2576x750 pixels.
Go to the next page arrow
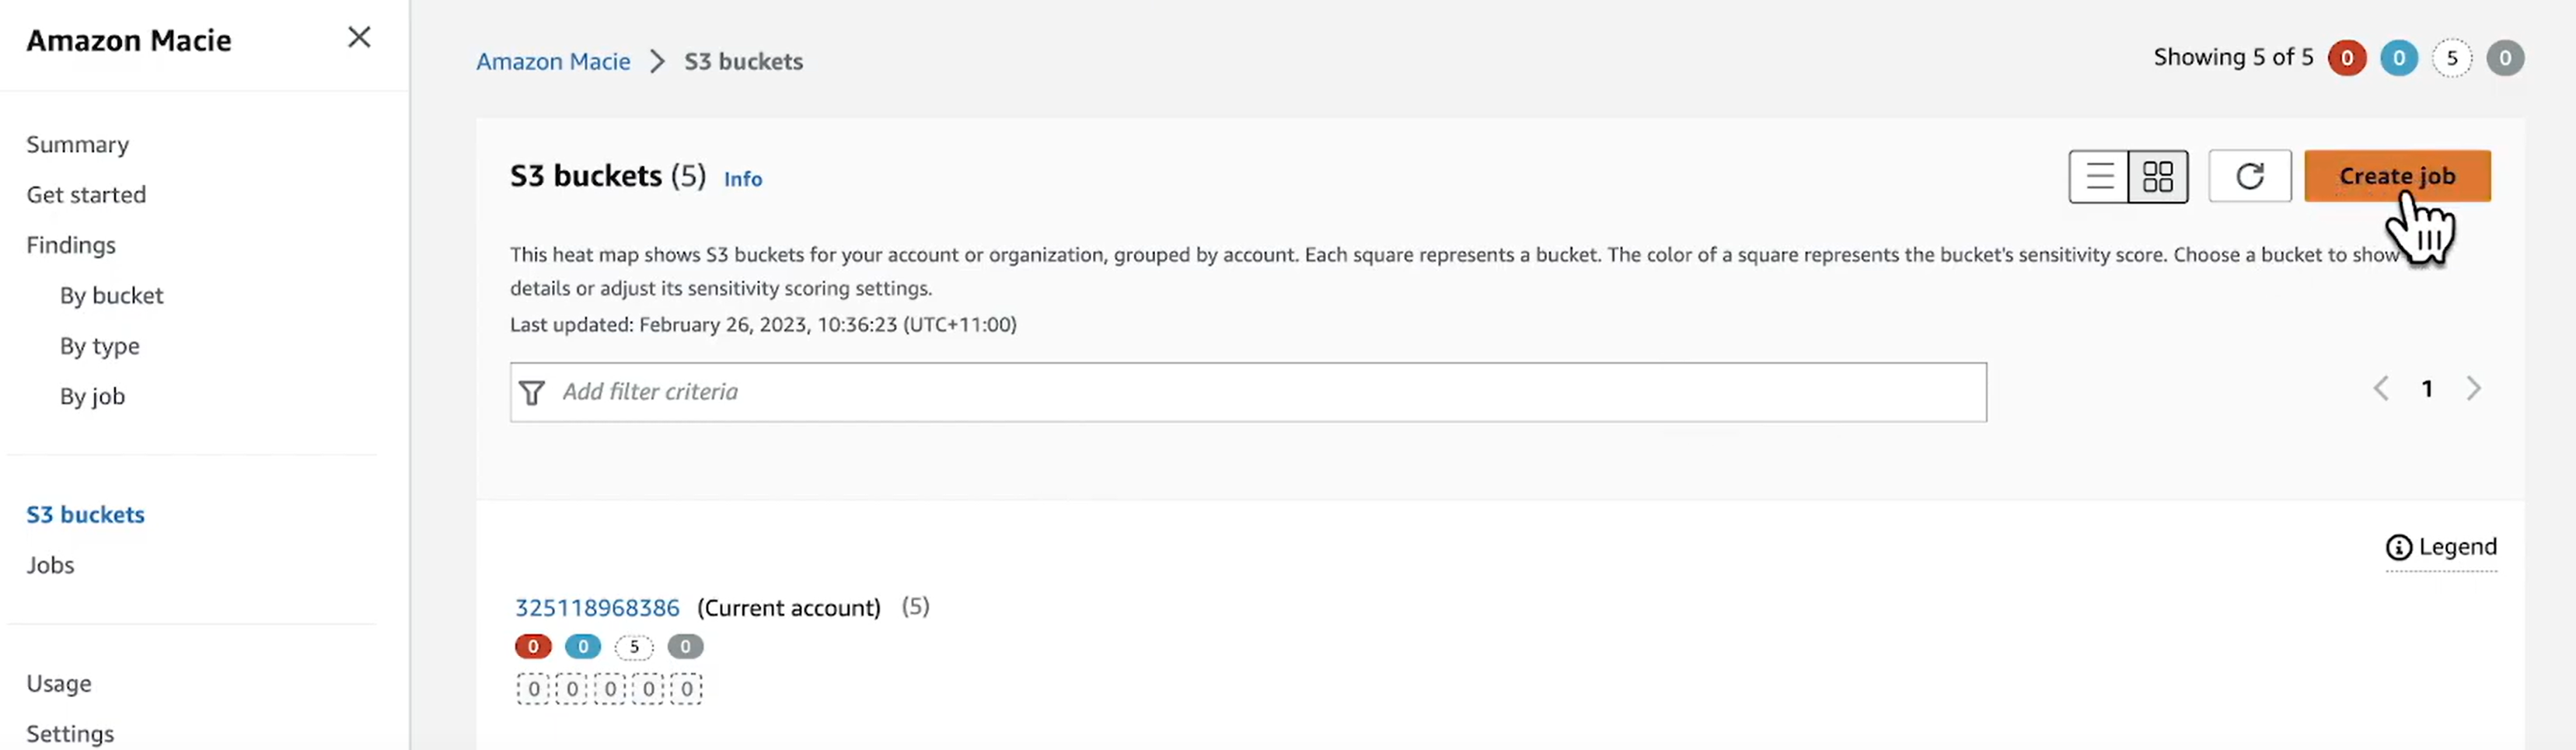click(x=2473, y=388)
